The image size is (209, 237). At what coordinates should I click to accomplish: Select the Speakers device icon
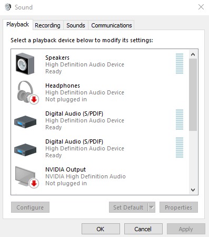click(25, 64)
